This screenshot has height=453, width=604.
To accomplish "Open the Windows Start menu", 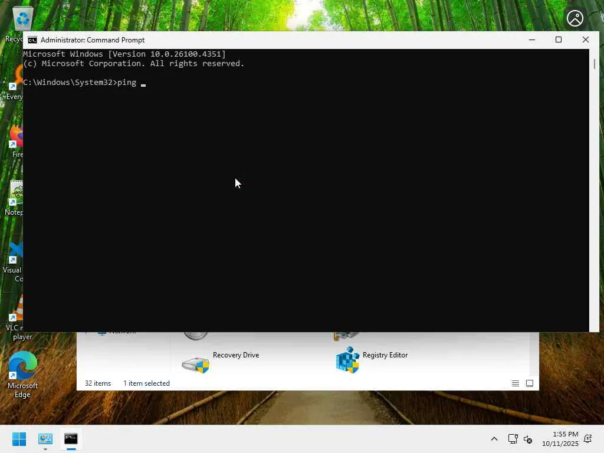I will (19, 439).
